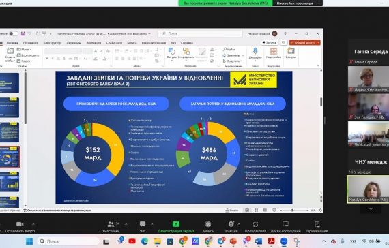Open the Zoom Whiteboards (Доски сообщений) icon
This screenshot has height=248, width=389.
coord(285,224)
